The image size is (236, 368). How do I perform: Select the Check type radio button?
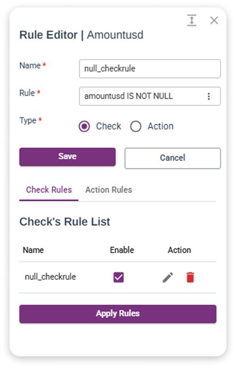(84, 126)
